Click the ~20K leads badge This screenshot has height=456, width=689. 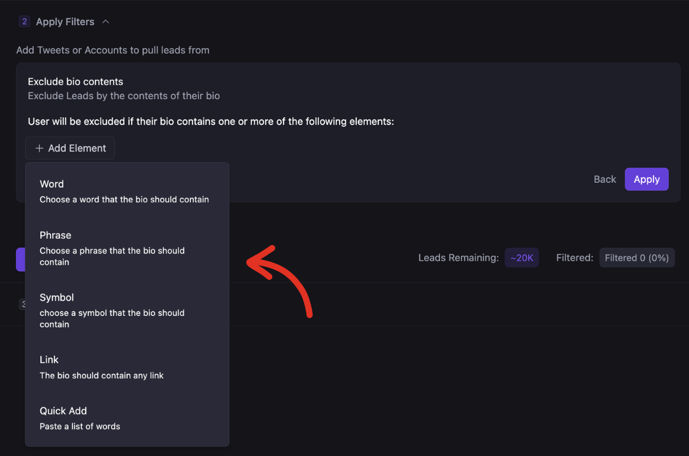point(521,258)
